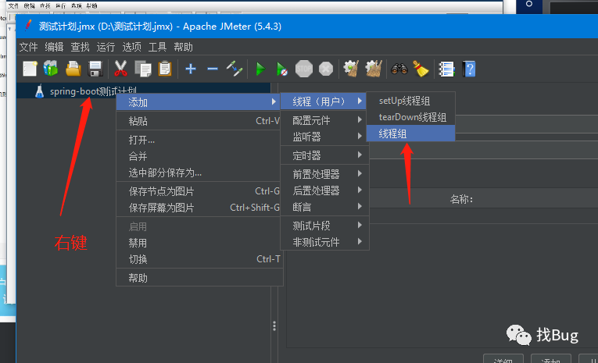Choose tearDown线程组 from submenu
The height and width of the screenshot is (363, 598).
click(x=410, y=117)
